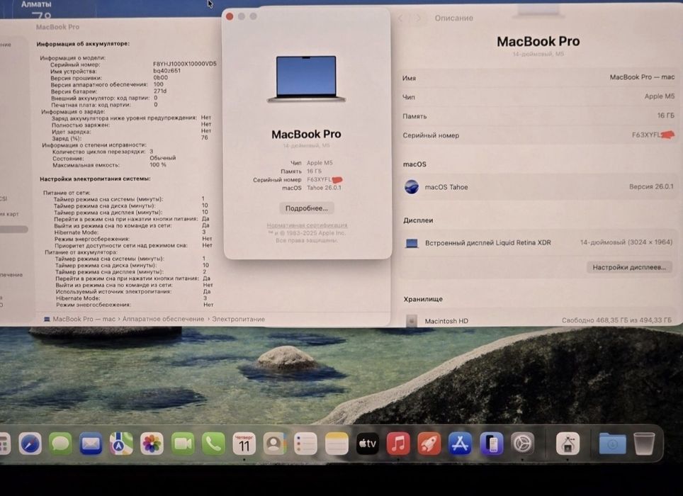The width and height of the screenshot is (683, 496).
Task: Click the Хранилище section heading
Action: click(x=423, y=299)
